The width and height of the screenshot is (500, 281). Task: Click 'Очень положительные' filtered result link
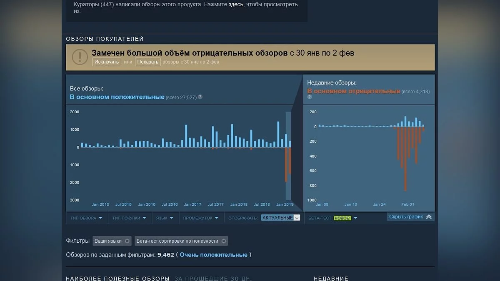click(214, 255)
